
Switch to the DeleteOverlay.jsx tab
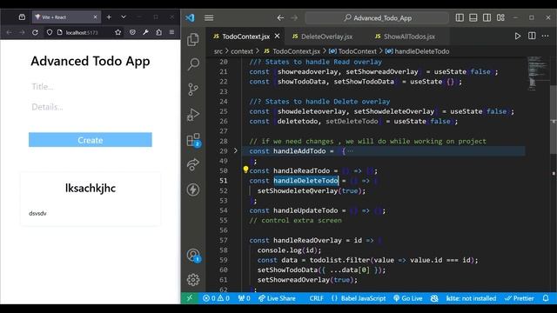pyautogui.click(x=323, y=37)
